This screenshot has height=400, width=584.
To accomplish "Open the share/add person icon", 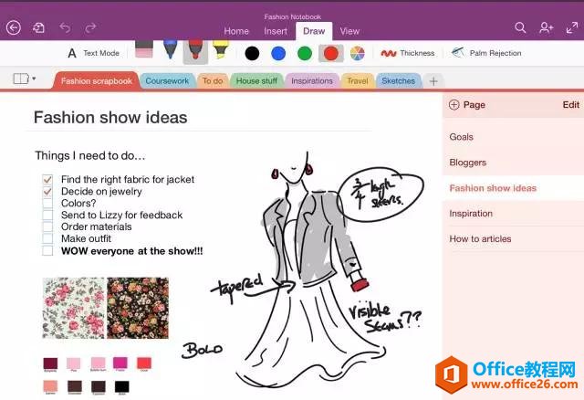I will tap(546, 27).
